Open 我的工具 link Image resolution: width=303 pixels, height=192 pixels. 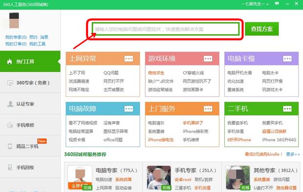(37, 44)
